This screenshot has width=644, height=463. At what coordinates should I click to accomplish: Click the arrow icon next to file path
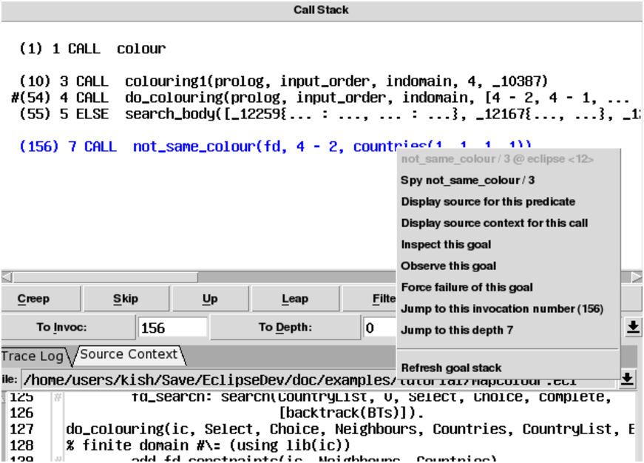[627, 379]
